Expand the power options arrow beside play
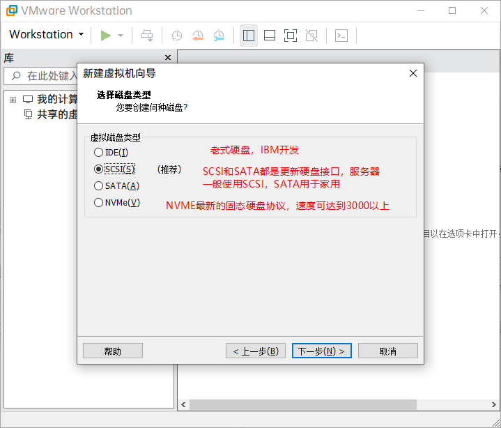 point(121,35)
